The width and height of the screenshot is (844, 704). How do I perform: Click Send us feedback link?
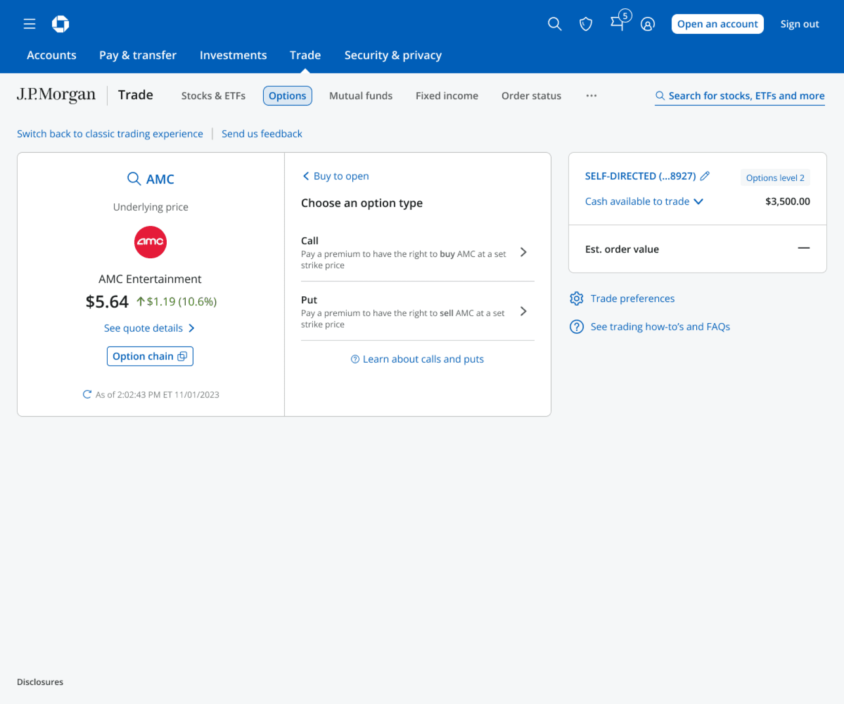[x=262, y=134]
